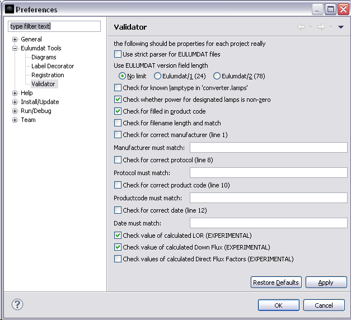This screenshot has width=351, height=320.
Task: Select the Label Decorator preference page
Action: click(x=53, y=66)
